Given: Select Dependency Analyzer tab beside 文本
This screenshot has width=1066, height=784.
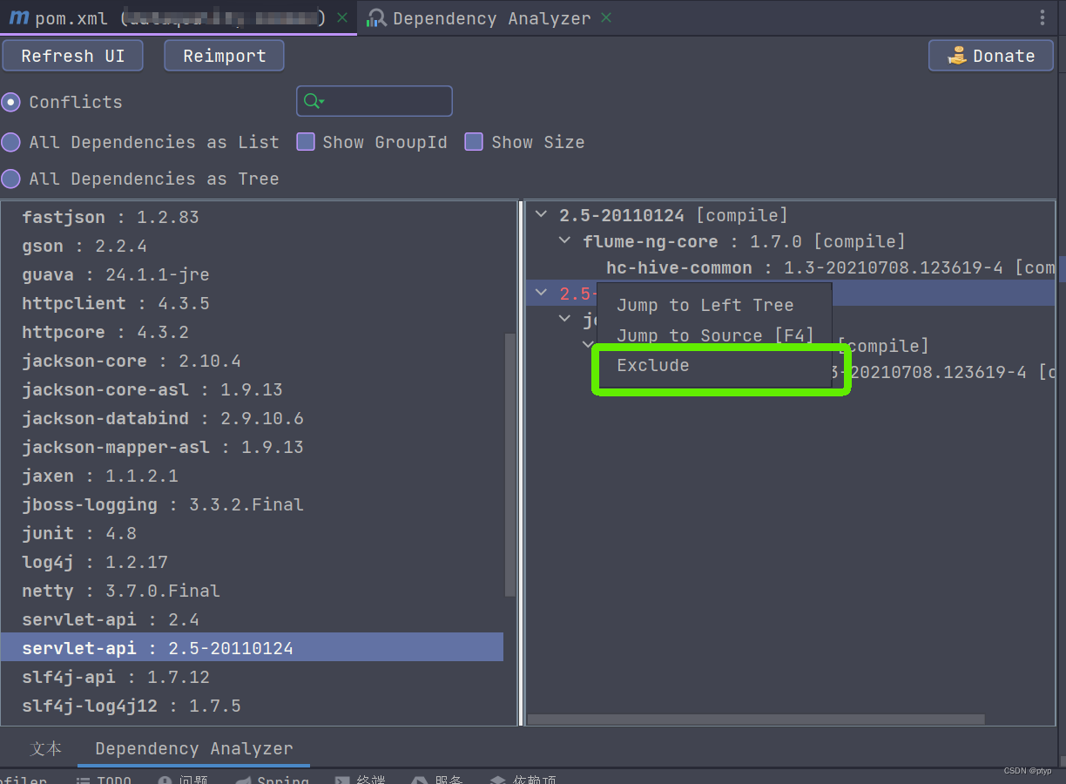Looking at the screenshot, I should coord(193,748).
